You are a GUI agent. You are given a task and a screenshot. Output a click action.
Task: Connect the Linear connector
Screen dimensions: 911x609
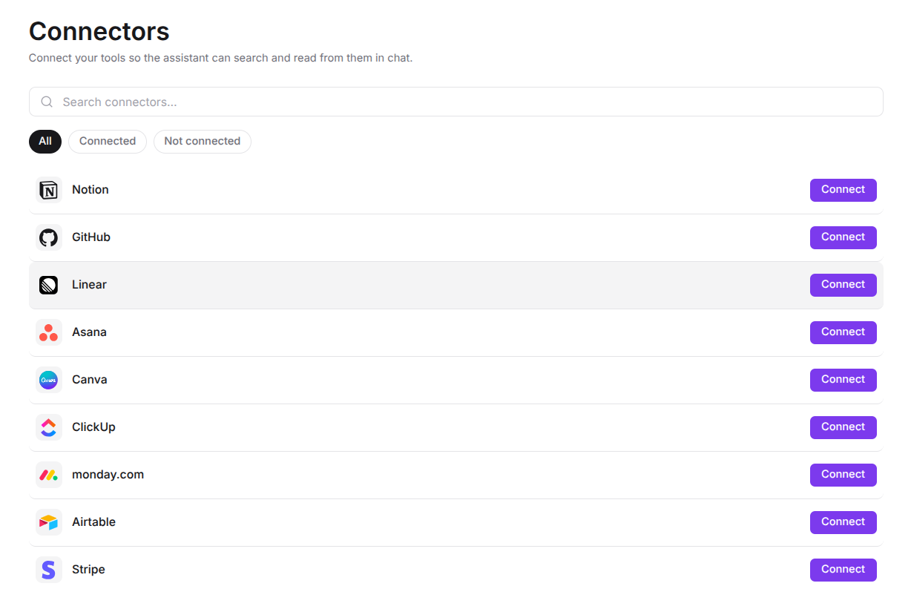(843, 285)
